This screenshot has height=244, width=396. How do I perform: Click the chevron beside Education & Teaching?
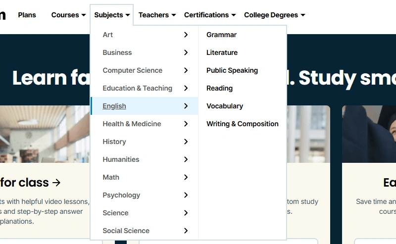click(186, 88)
